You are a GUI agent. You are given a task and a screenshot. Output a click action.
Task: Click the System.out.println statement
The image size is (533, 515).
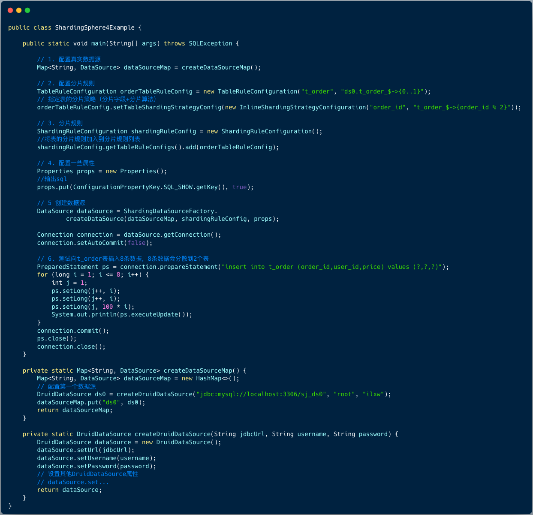coord(122,314)
